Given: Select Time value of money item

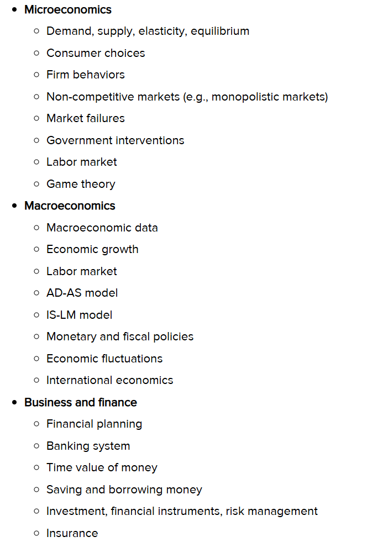Looking at the screenshot, I should [x=102, y=467].
